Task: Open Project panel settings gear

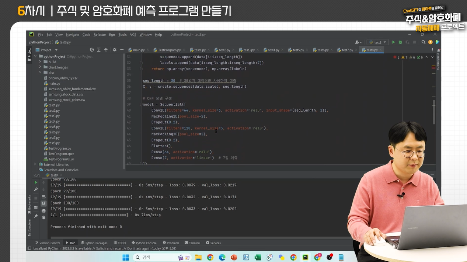Action: pyautogui.click(x=115, y=50)
